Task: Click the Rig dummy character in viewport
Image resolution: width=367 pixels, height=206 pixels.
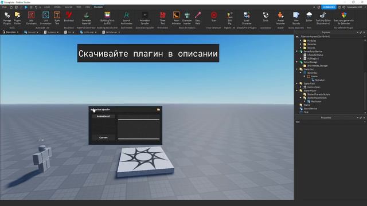Action: click(42, 159)
